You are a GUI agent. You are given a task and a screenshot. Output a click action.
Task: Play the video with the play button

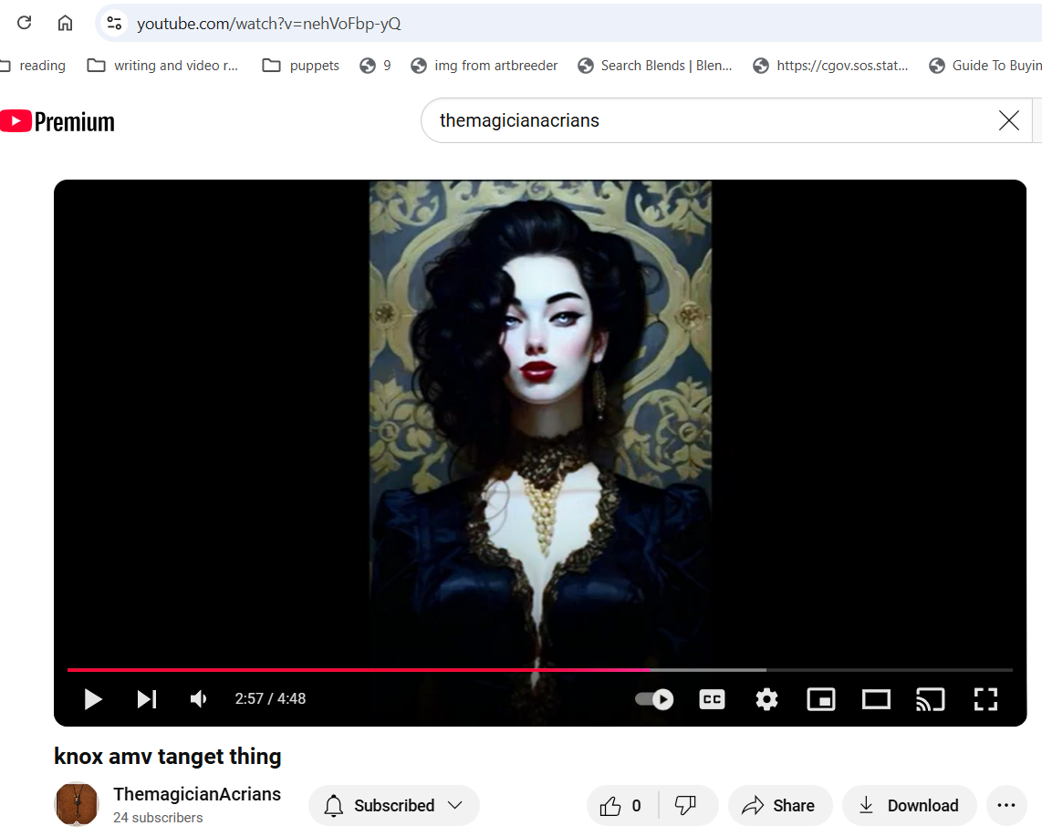click(x=93, y=699)
